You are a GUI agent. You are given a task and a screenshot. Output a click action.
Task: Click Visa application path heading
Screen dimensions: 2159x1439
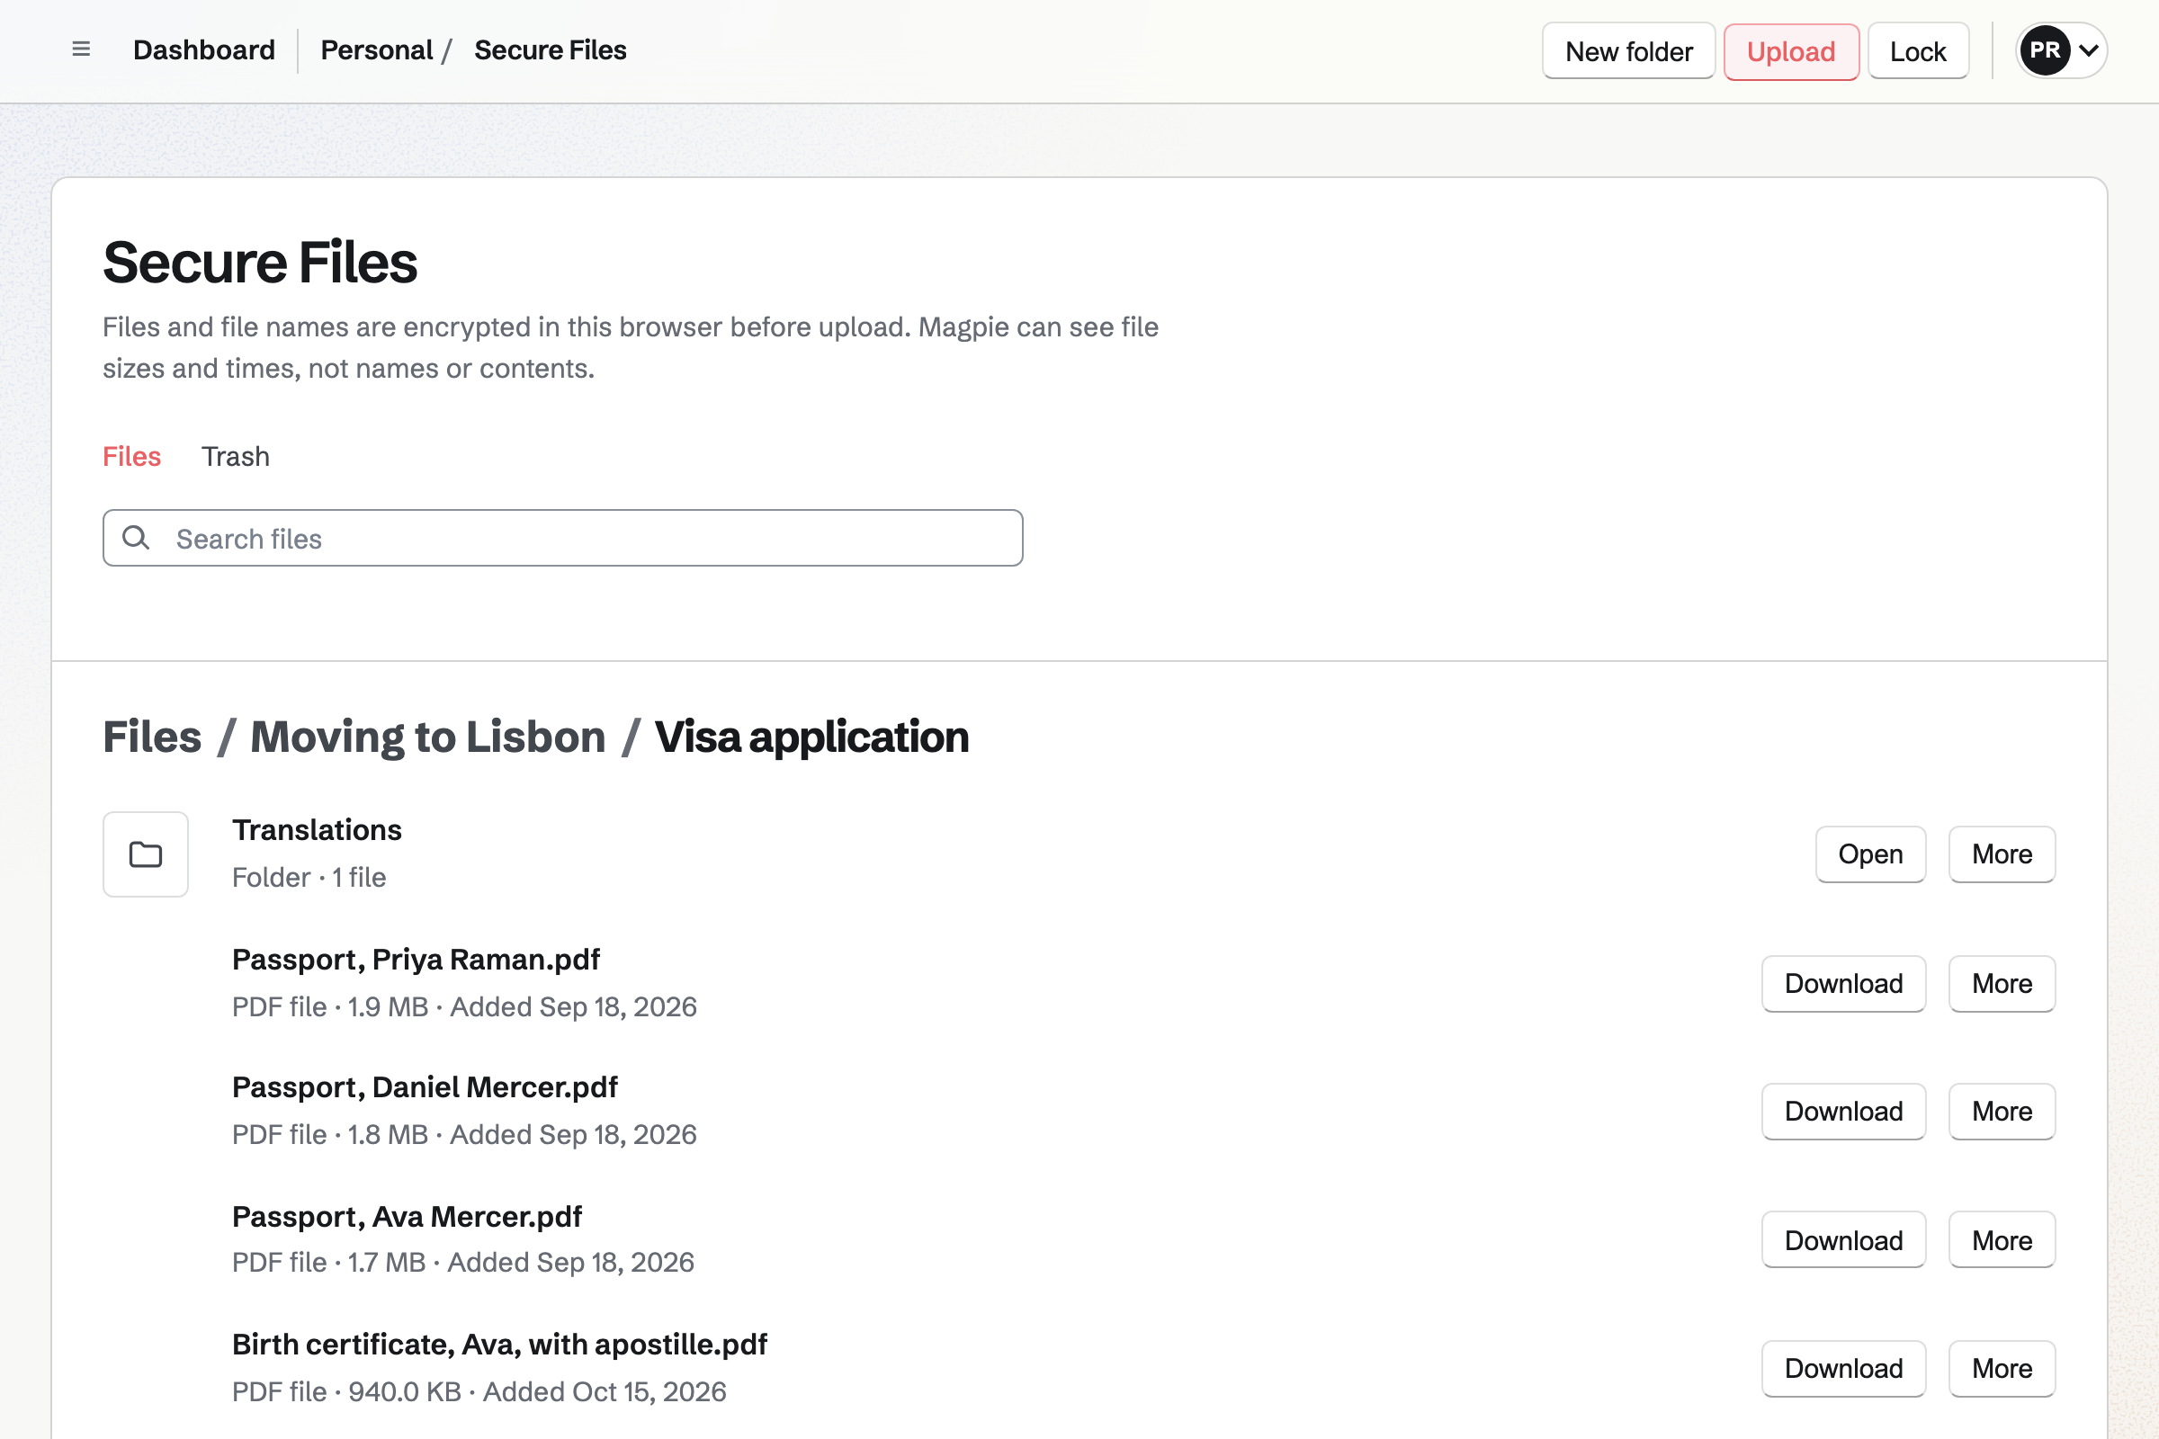[811, 736]
